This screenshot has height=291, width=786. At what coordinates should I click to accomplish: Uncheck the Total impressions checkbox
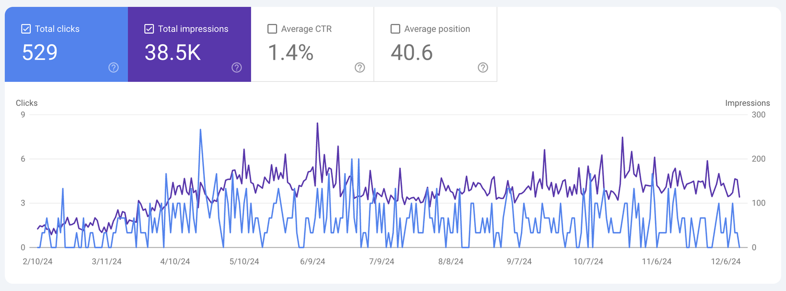coord(149,29)
